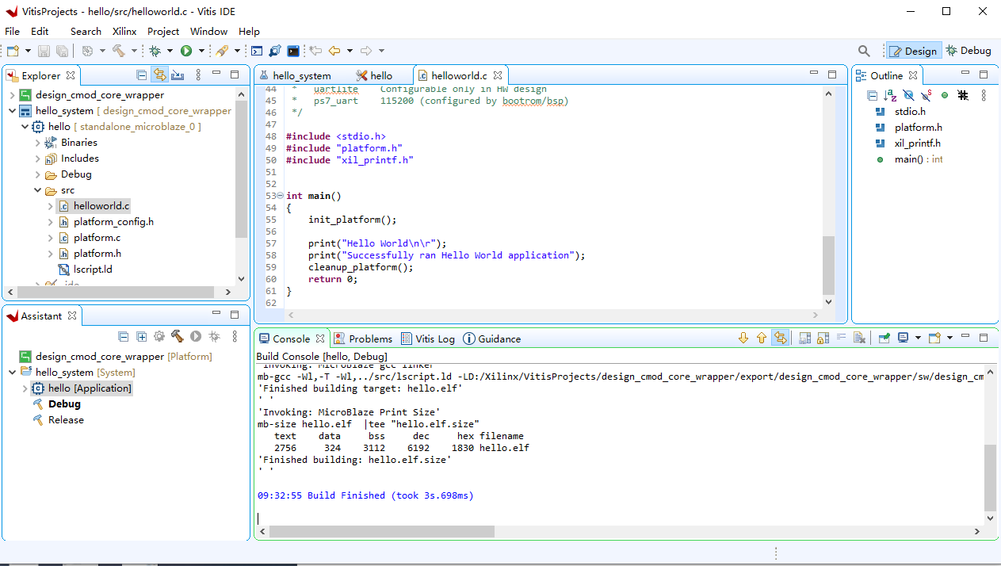Image resolution: width=1001 pixels, height=566 pixels.
Task: Open the search magnifier icon in toolbar
Action: coord(864,51)
